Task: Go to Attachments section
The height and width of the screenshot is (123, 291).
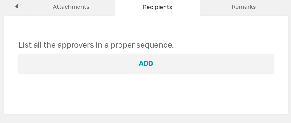Action: click(71, 7)
